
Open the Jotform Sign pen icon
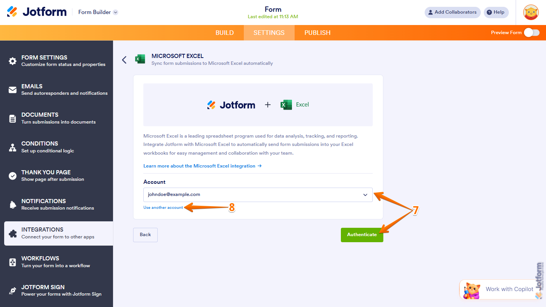click(x=13, y=291)
